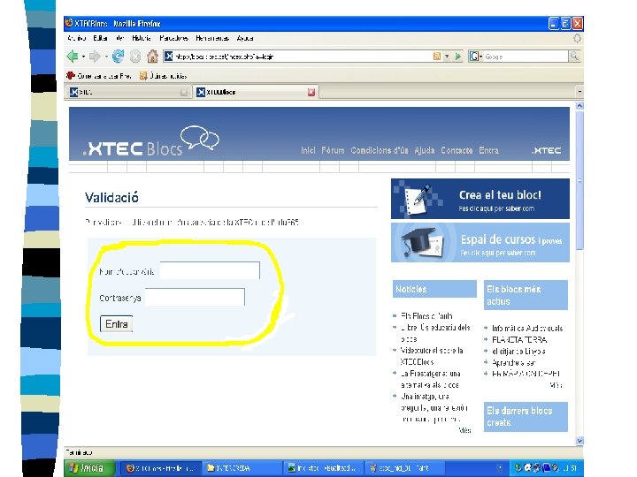Click the XTEC Blocs logo
The image size is (637, 477).
[x=150, y=141]
